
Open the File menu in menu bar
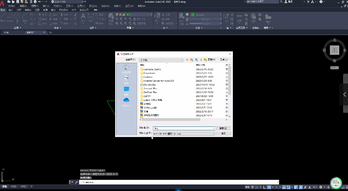[x=11, y=6]
